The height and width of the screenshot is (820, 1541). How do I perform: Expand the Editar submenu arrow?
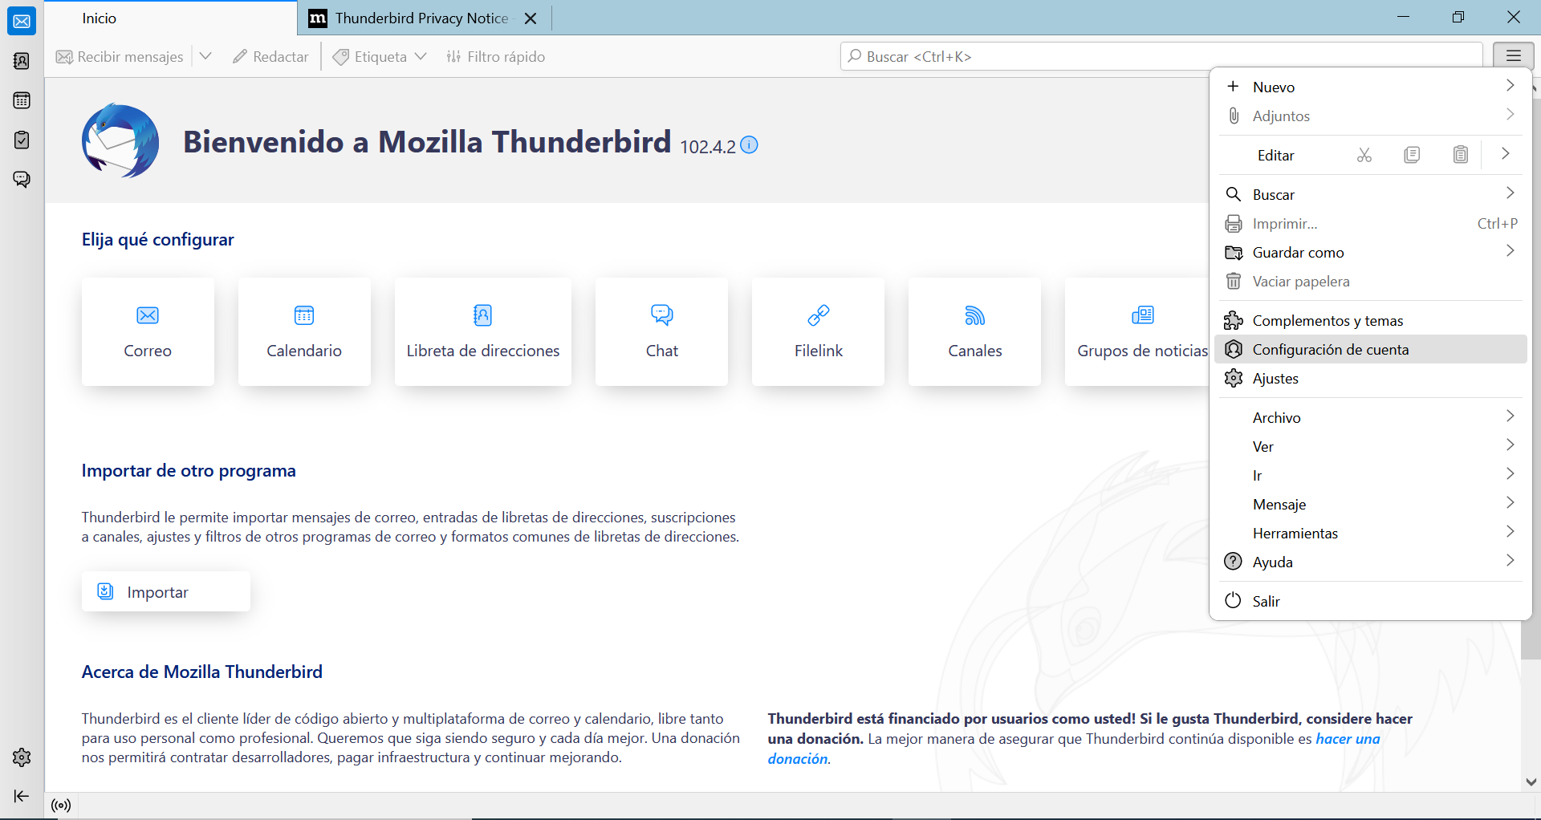[x=1506, y=154]
